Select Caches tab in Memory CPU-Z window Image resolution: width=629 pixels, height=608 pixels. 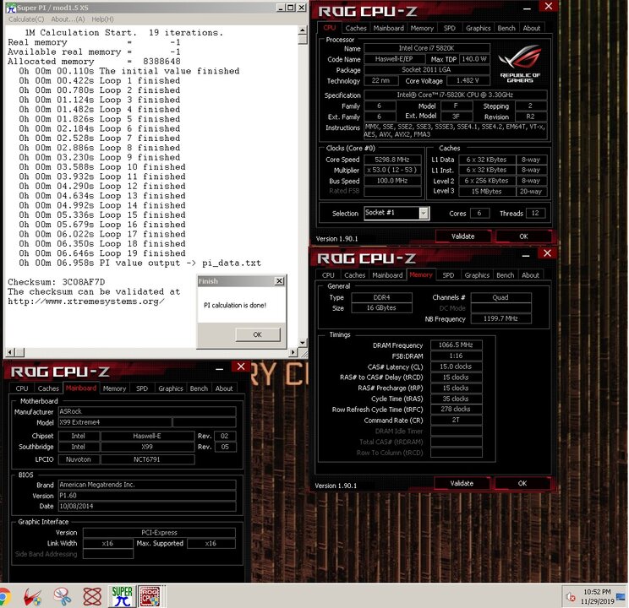click(354, 275)
